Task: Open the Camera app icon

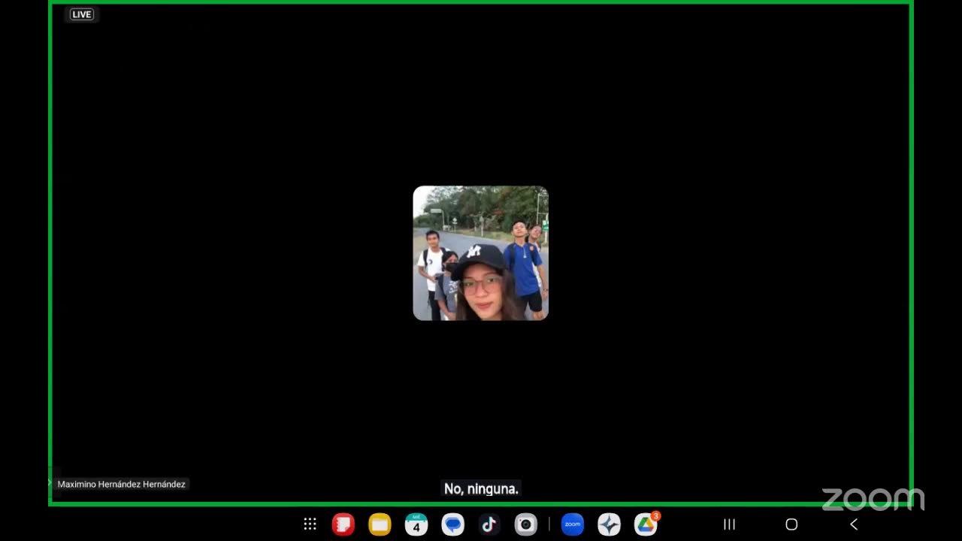Action: click(x=525, y=524)
